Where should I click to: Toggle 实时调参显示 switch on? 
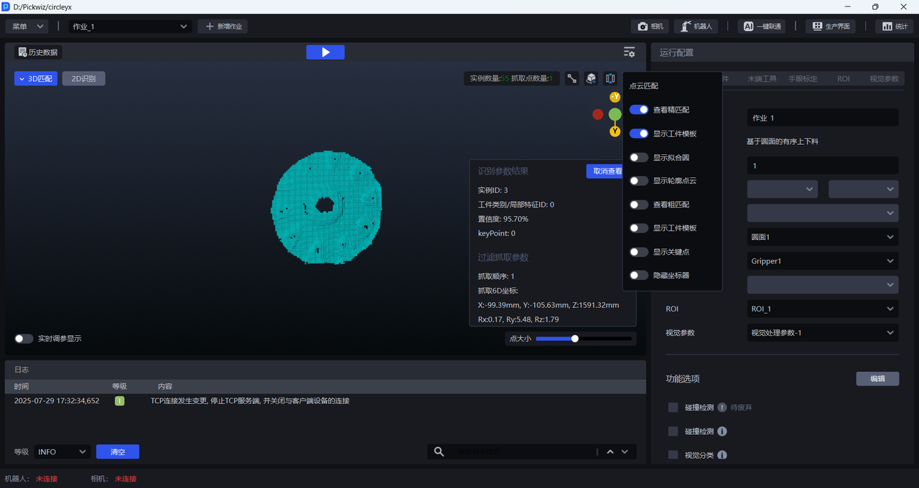tap(24, 339)
